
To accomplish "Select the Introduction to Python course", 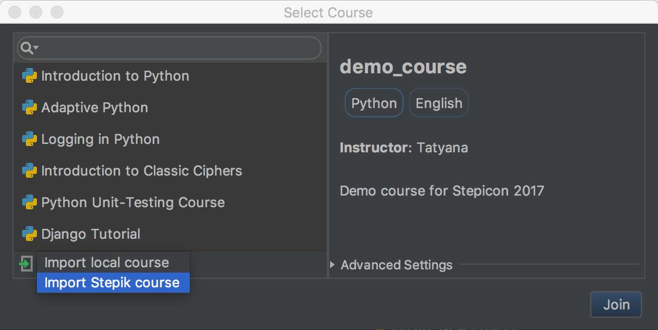I will (170, 76).
